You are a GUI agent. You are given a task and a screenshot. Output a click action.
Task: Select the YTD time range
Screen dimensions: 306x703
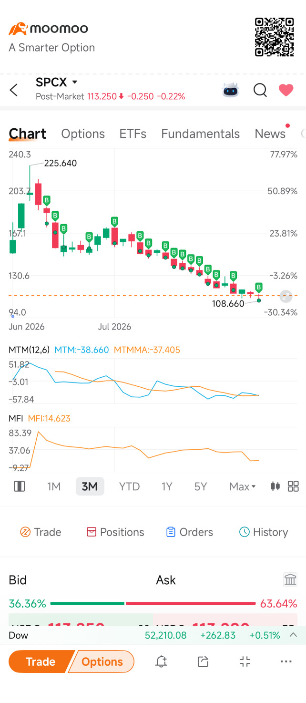pos(129,486)
